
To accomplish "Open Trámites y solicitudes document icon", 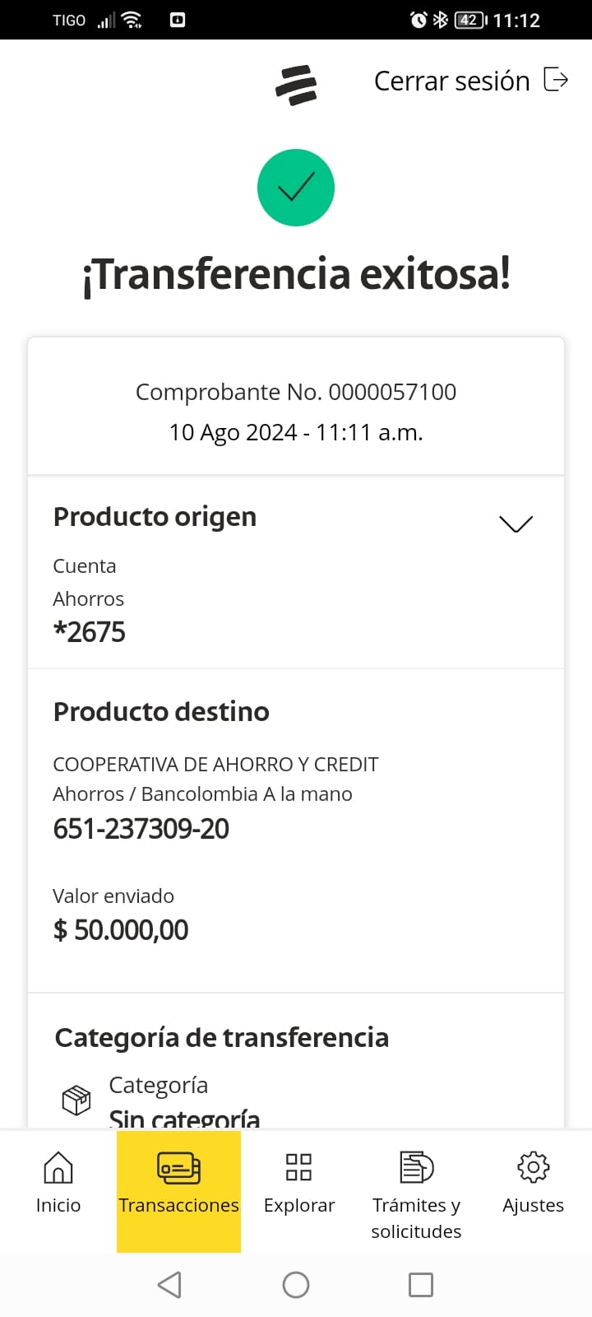I will pyautogui.click(x=416, y=1167).
